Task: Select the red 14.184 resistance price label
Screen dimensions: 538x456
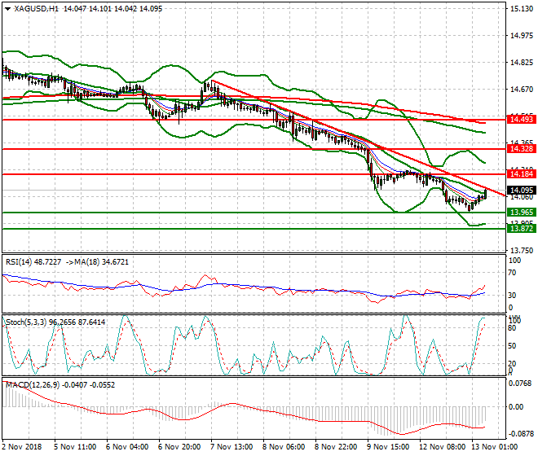Action: (x=521, y=174)
